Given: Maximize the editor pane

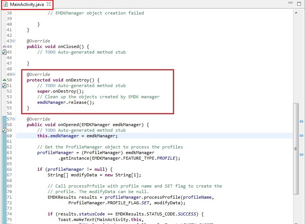Looking at the screenshot, I should coord(299,3).
